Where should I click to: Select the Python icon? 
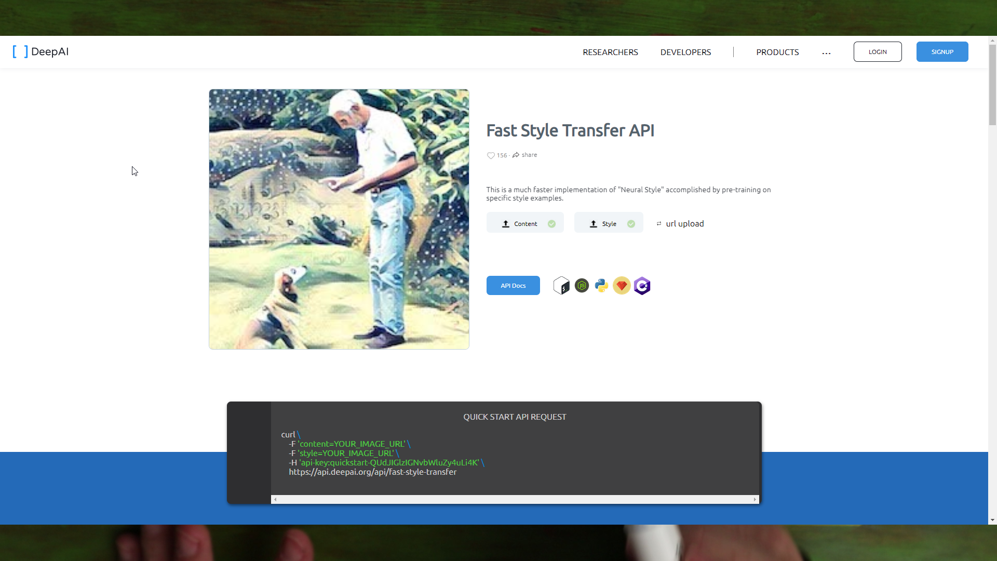[601, 286]
